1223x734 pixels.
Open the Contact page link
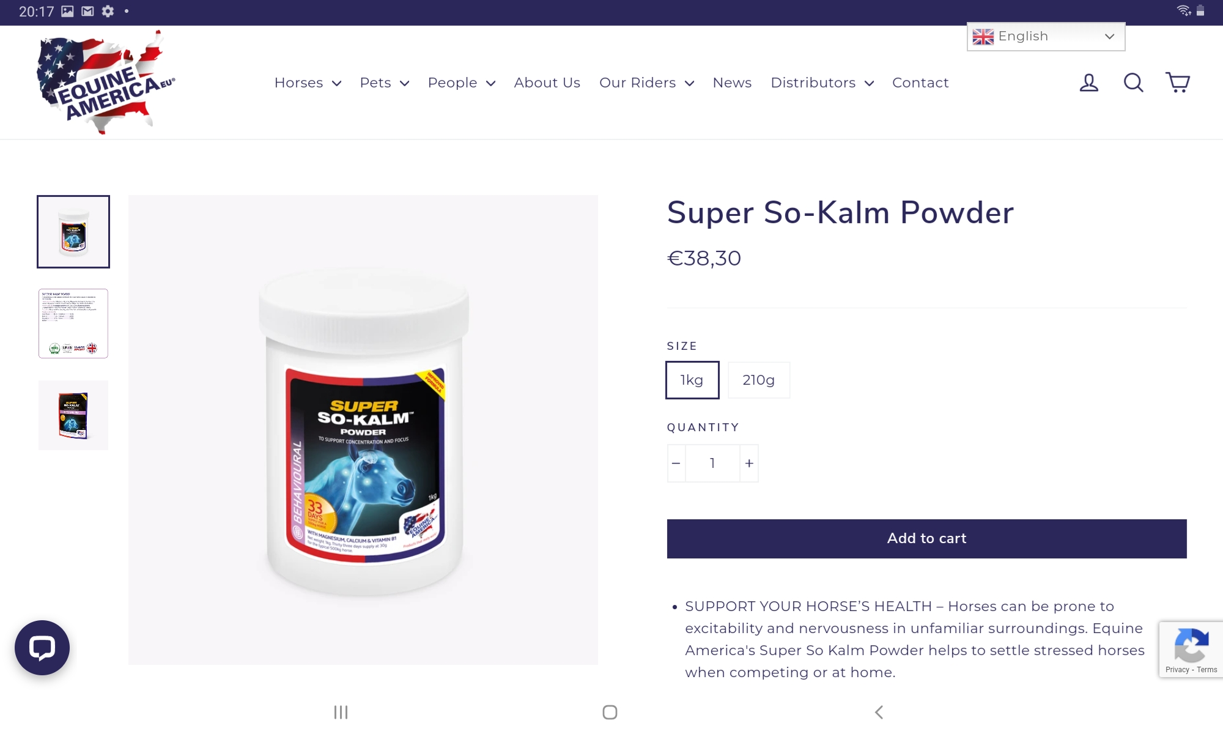pos(920,83)
